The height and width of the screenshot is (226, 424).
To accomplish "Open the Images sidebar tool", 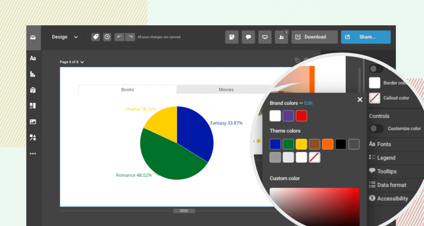I will pos(33,122).
